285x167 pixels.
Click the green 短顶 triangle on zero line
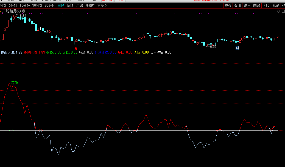(11, 129)
